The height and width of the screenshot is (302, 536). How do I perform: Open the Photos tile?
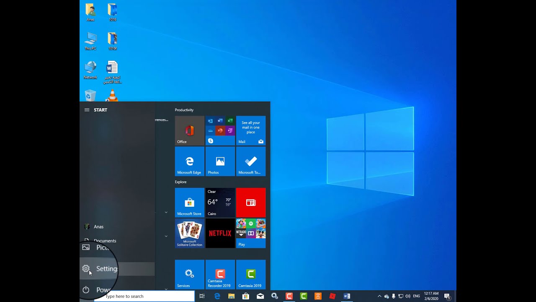pos(220,161)
